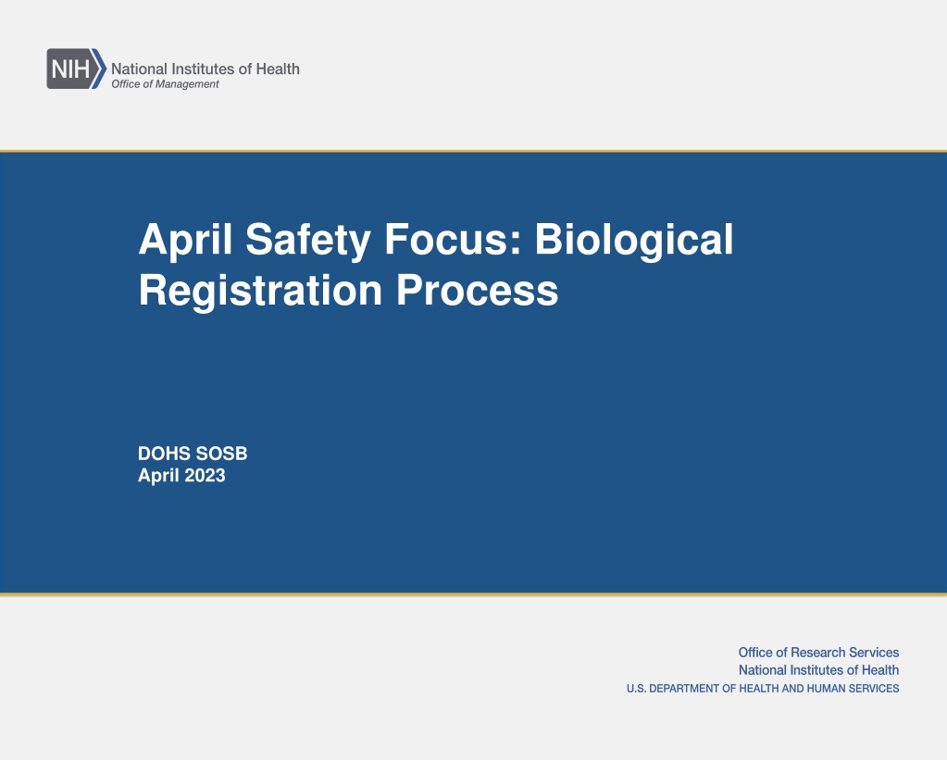Click the word April in the title heading

185,240
